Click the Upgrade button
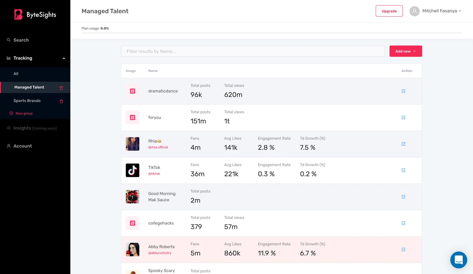The height and width of the screenshot is (274, 473). pyautogui.click(x=389, y=11)
